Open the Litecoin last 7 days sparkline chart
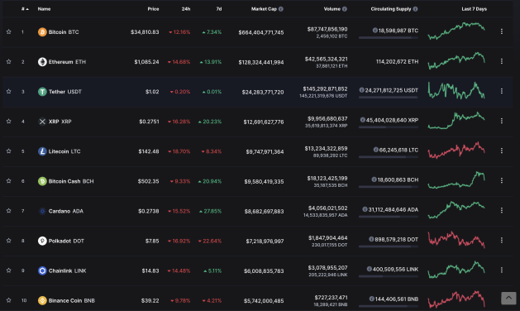The height and width of the screenshot is (311, 520). (x=456, y=150)
